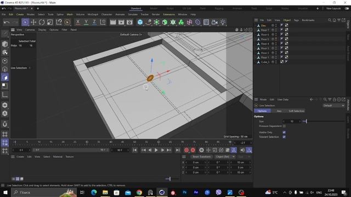Open Bookmarks menu in Object Manager
Image resolution: width=351 pixels, height=197 pixels.
tap(308, 20)
